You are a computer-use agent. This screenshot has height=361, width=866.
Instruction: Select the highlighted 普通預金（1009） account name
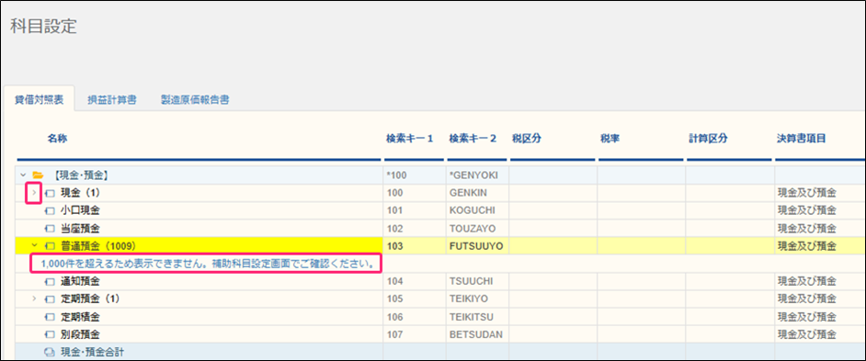(x=97, y=245)
